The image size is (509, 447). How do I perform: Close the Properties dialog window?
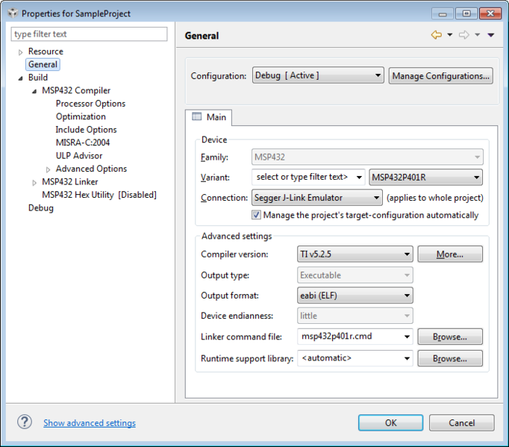(490, 13)
